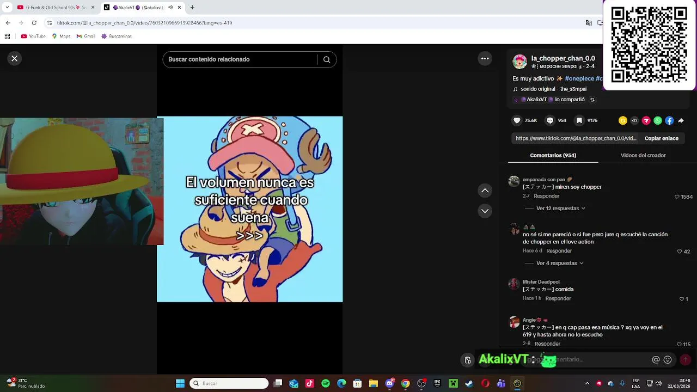Click the Chrome back arrow
697x392 pixels.
click(8, 23)
